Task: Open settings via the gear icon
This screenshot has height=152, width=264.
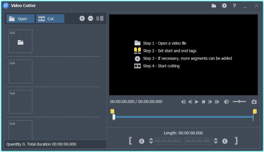Action: coord(224,6)
